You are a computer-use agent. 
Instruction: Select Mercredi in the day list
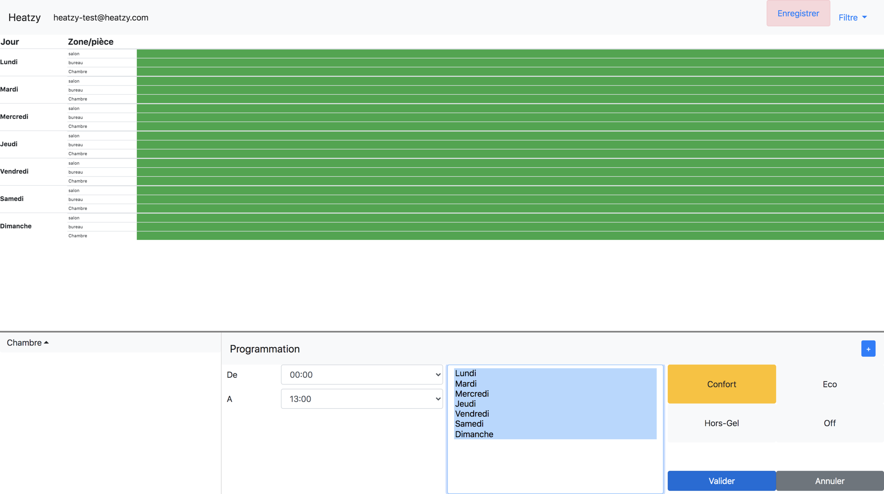[472, 394]
